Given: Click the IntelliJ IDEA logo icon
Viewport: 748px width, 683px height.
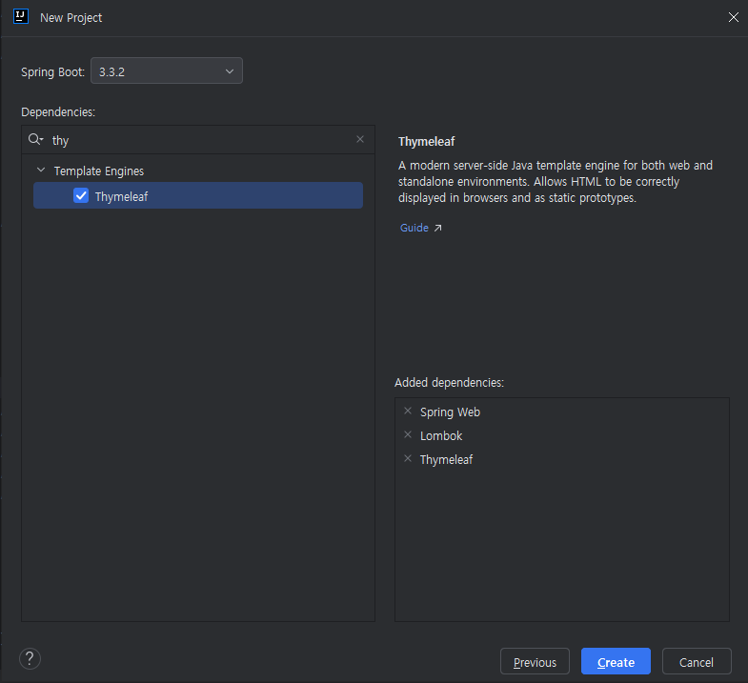Looking at the screenshot, I should (x=21, y=17).
